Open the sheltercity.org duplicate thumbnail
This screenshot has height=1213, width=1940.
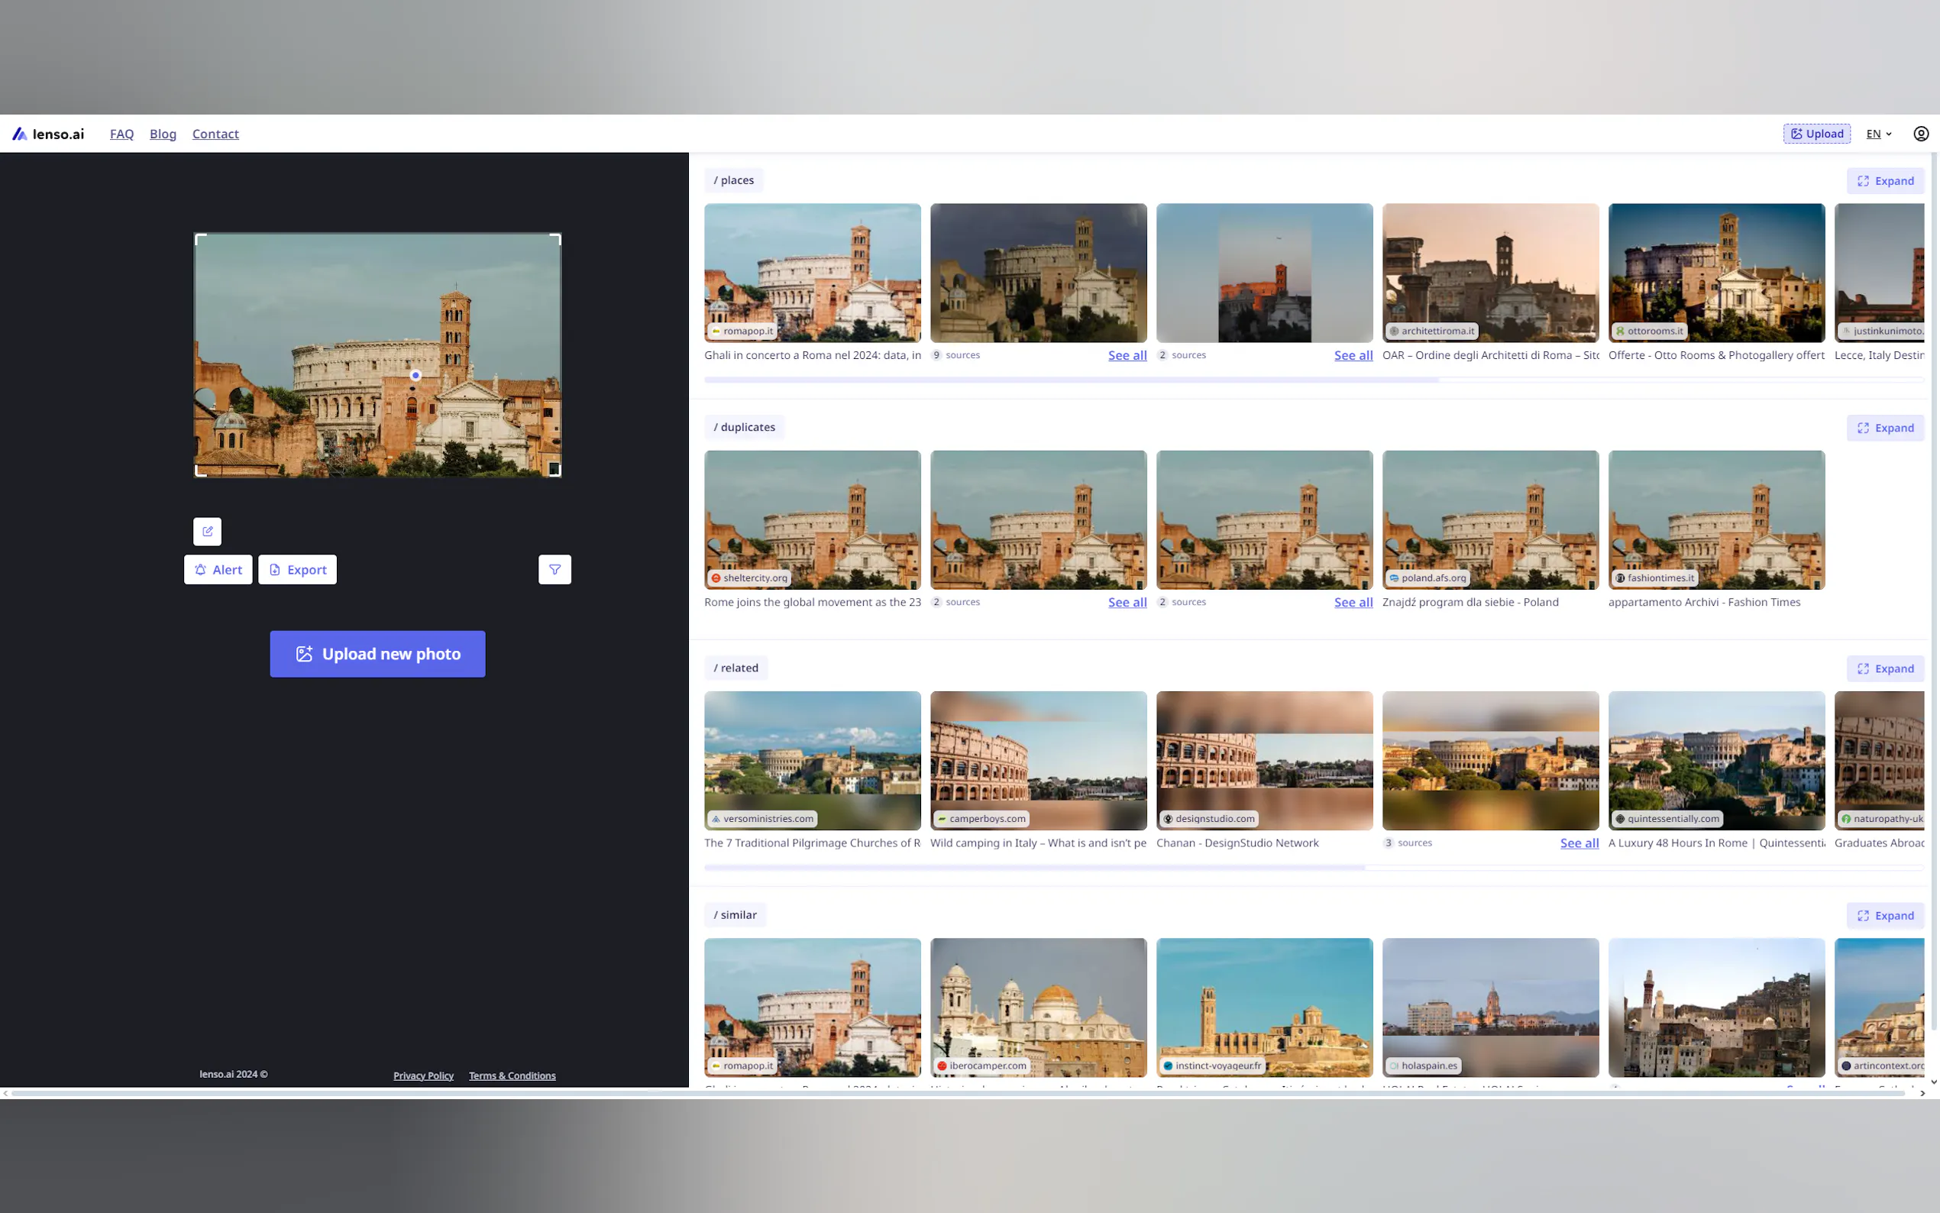(x=812, y=519)
